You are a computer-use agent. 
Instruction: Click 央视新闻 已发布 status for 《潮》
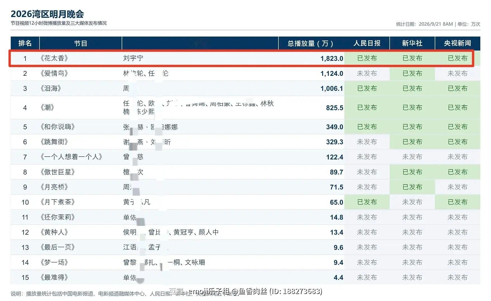pos(457,108)
